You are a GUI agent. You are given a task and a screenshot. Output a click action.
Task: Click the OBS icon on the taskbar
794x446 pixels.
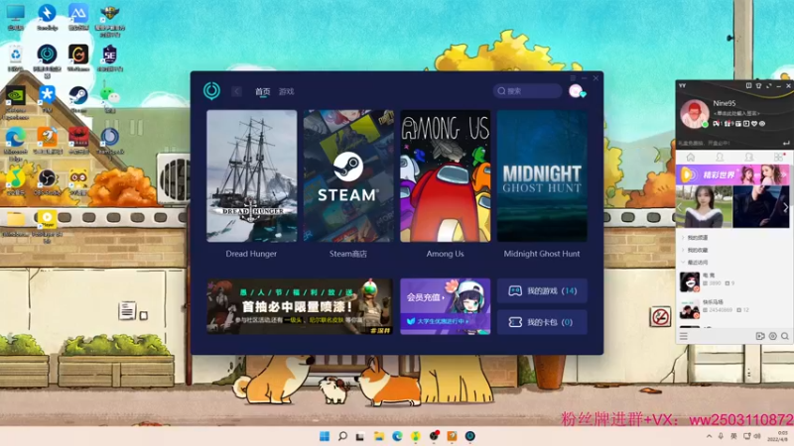434,436
